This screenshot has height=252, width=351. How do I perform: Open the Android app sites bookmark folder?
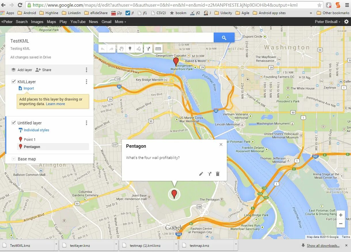pos(269,13)
